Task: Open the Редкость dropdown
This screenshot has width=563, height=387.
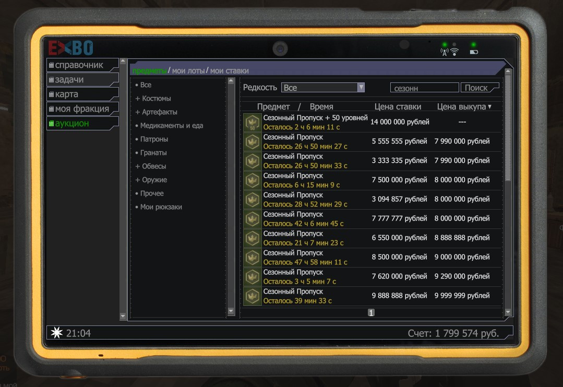Action: [x=323, y=88]
